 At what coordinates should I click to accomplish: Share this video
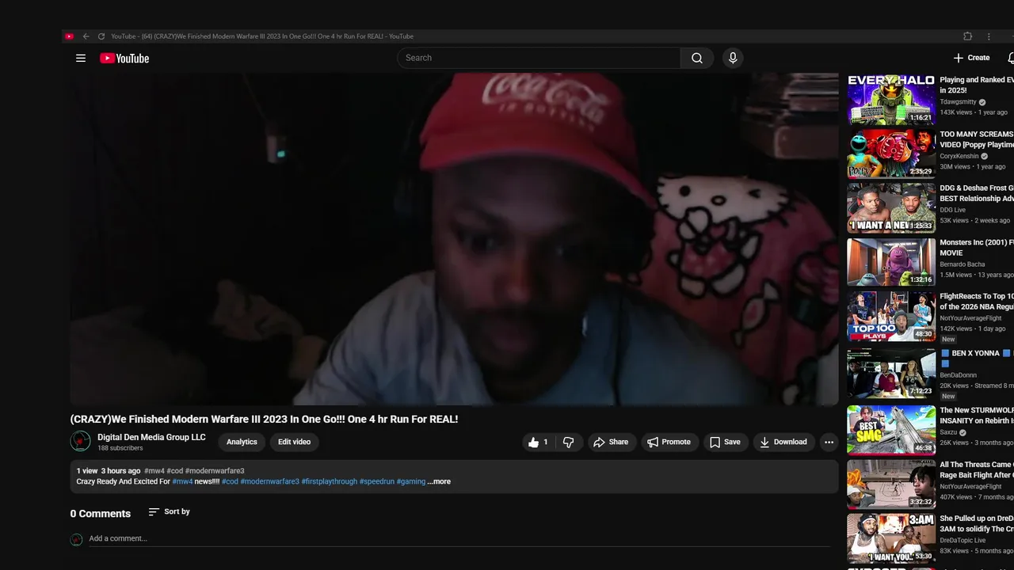(611, 443)
